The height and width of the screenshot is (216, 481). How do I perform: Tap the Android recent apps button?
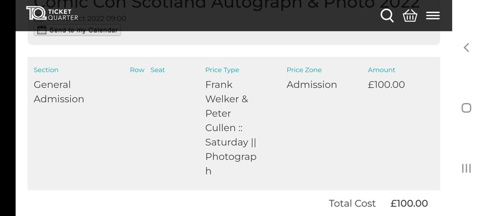(x=466, y=168)
